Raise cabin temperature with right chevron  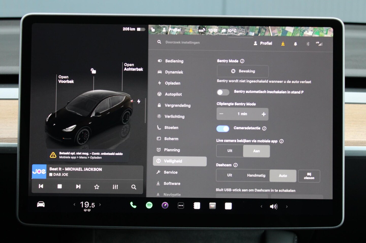tap(100, 205)
